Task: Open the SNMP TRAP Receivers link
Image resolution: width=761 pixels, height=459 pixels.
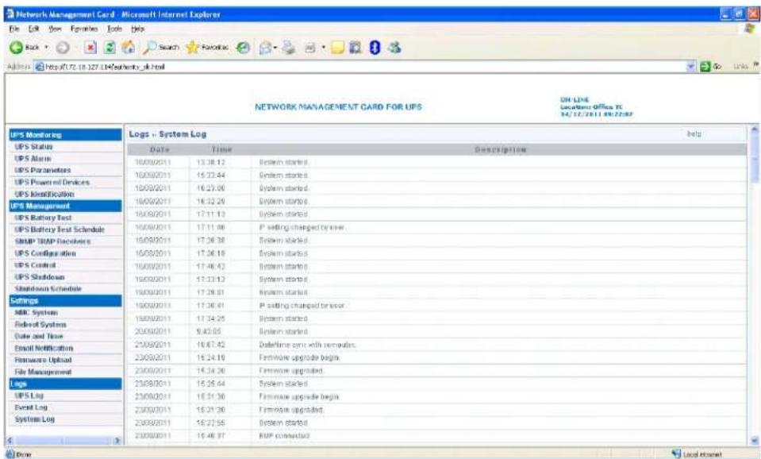Action: (52, 241)
